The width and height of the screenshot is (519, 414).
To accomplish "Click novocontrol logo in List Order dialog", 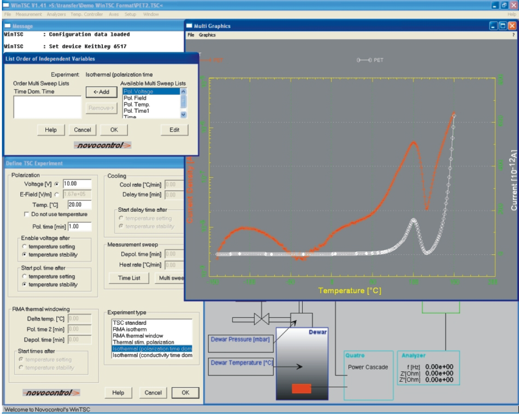I will click(102, 145).
